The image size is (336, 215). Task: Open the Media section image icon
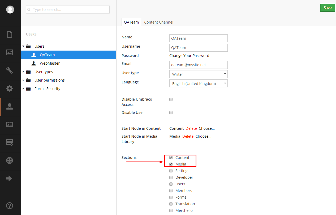(x=10, y=52)
